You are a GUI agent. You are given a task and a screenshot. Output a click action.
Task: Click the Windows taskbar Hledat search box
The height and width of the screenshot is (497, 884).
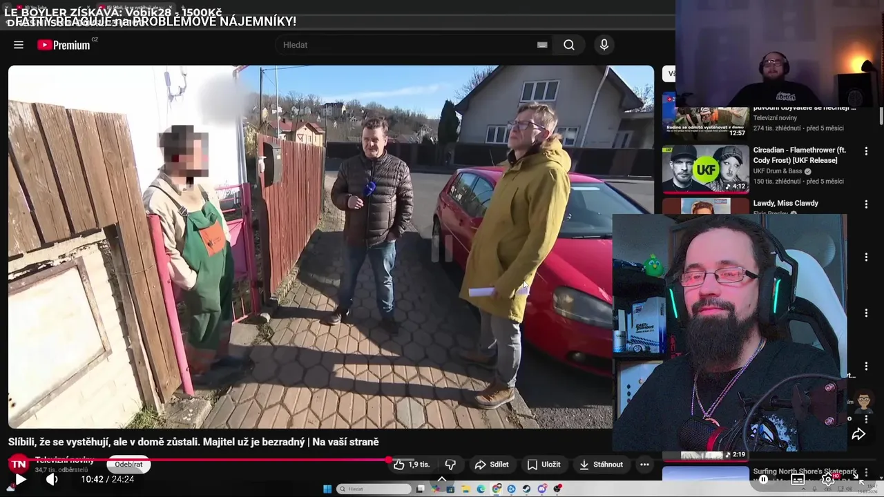(374, 489)
